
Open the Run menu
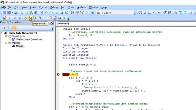point(63,7)
